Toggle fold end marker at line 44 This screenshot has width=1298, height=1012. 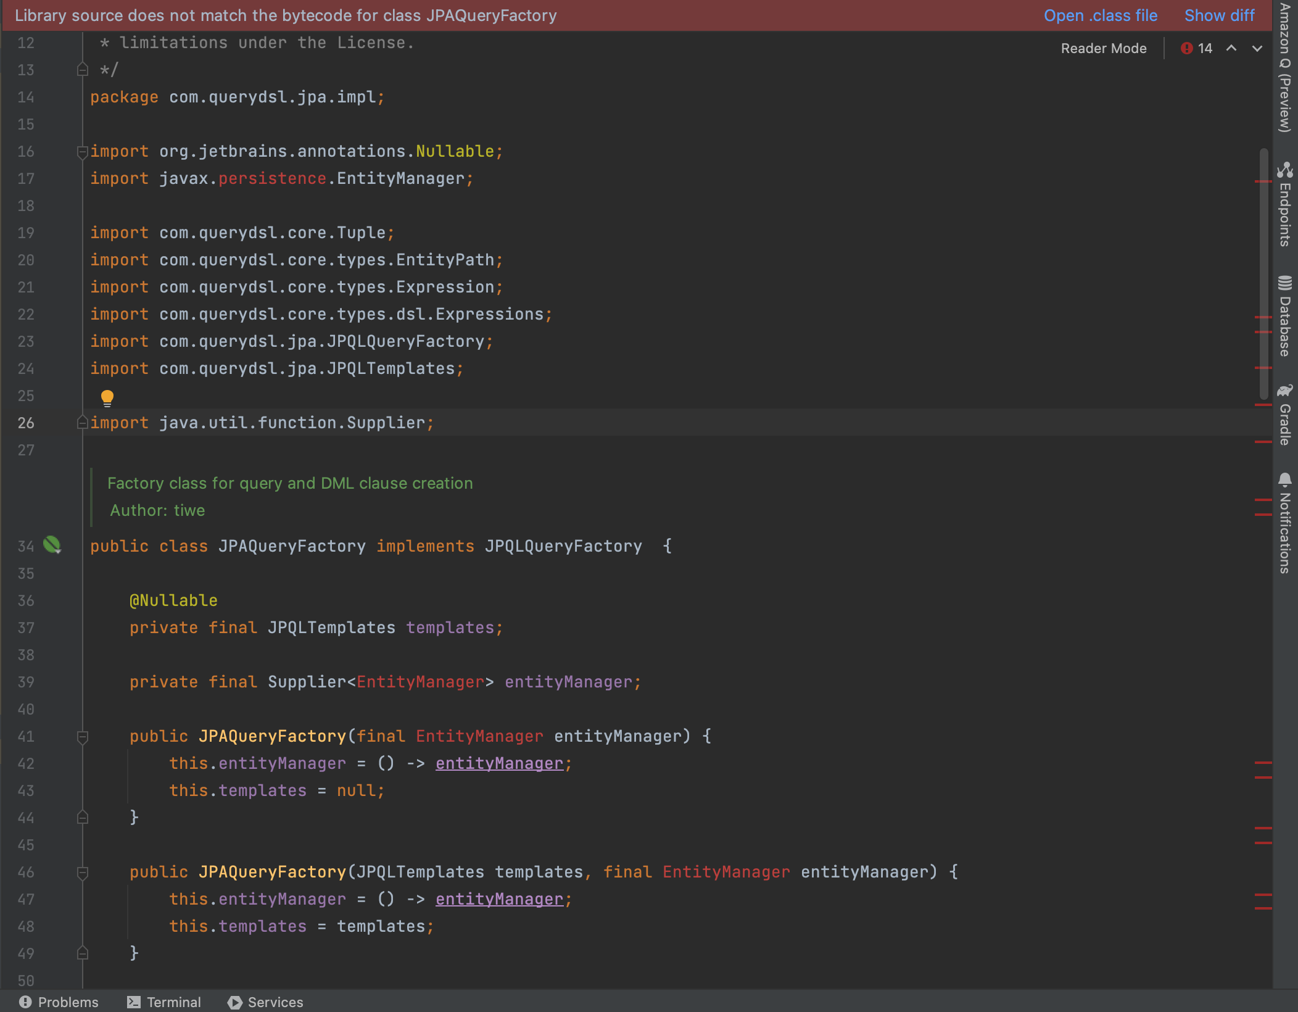[x=83, y=818]
